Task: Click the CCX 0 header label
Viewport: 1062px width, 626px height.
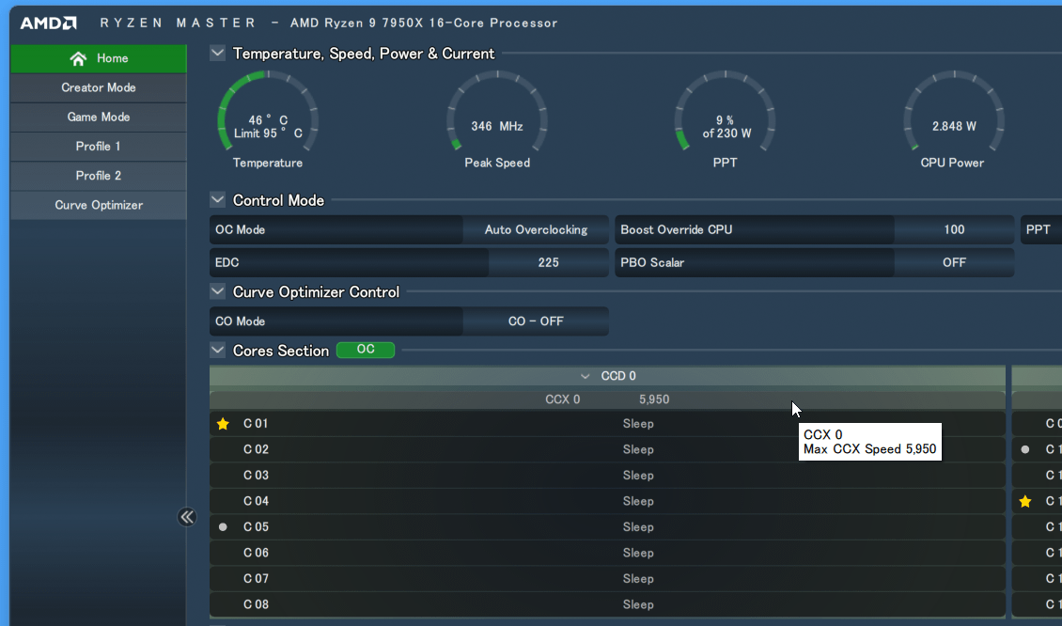Action: click(x=563, y=399)
